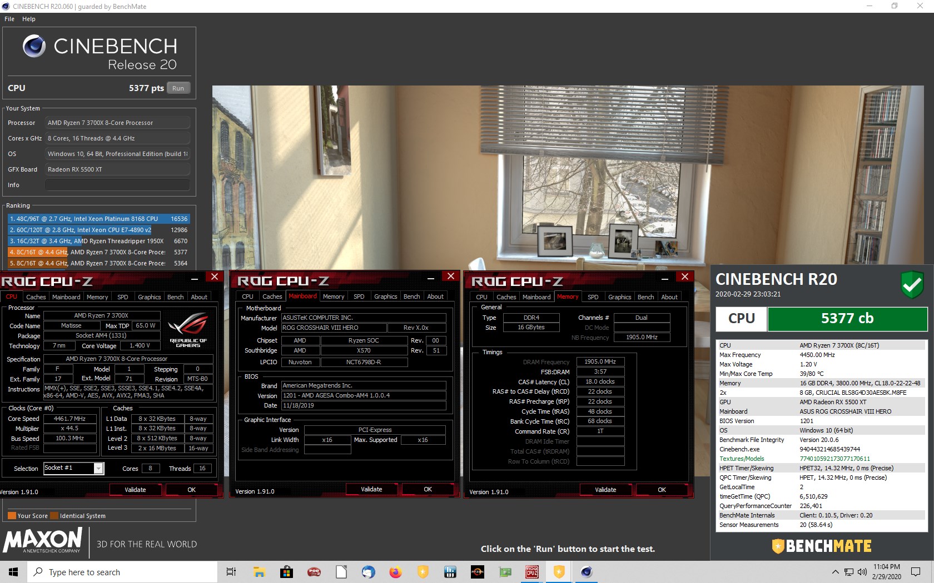Open network status in system tray
This screenshot has width=934, height=583.
click(x=849, y=572)
